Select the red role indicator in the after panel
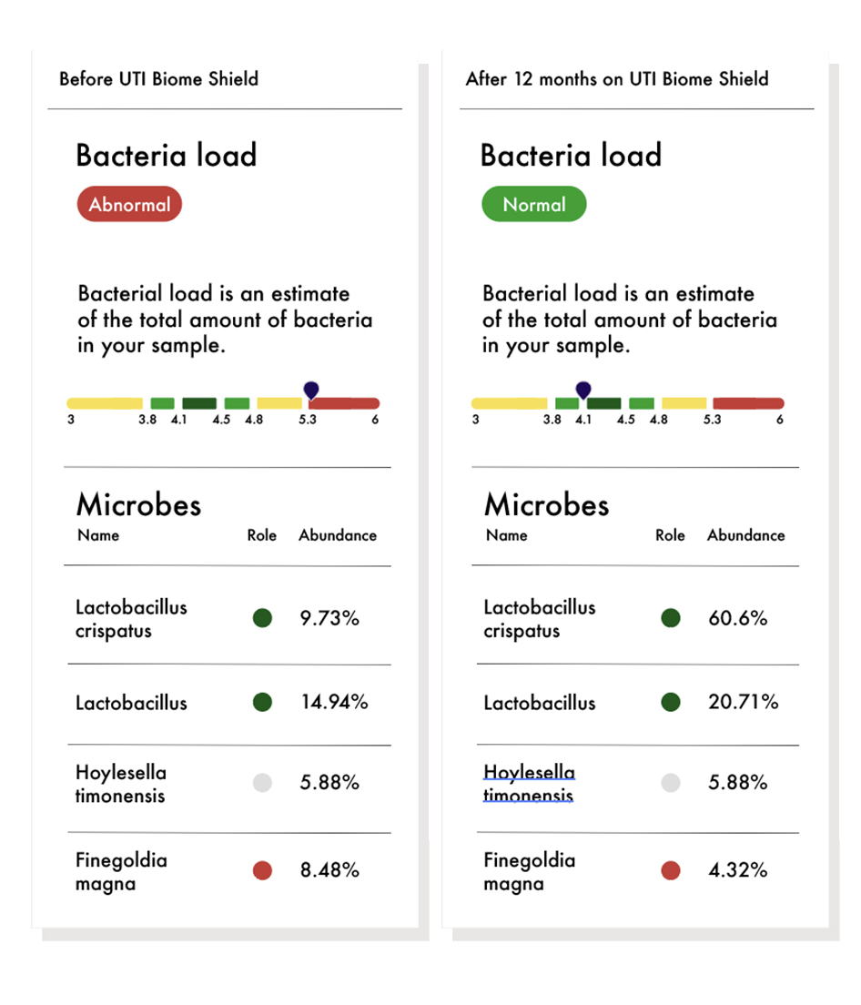This screenshot has width=861, height=1005. 670,870
